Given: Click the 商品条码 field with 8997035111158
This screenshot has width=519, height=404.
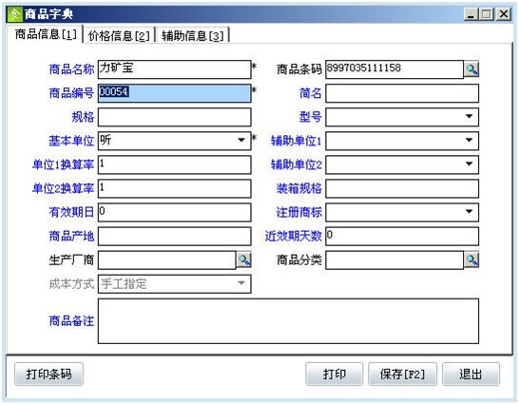Looking at the screenshot, I should 394,69.
